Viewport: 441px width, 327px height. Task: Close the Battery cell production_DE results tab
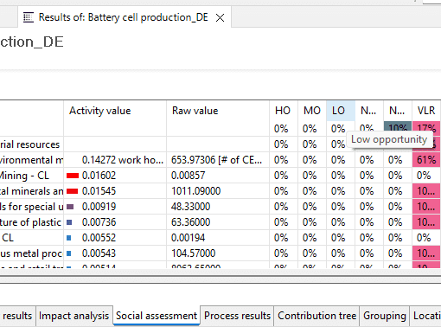coord(220,18)
